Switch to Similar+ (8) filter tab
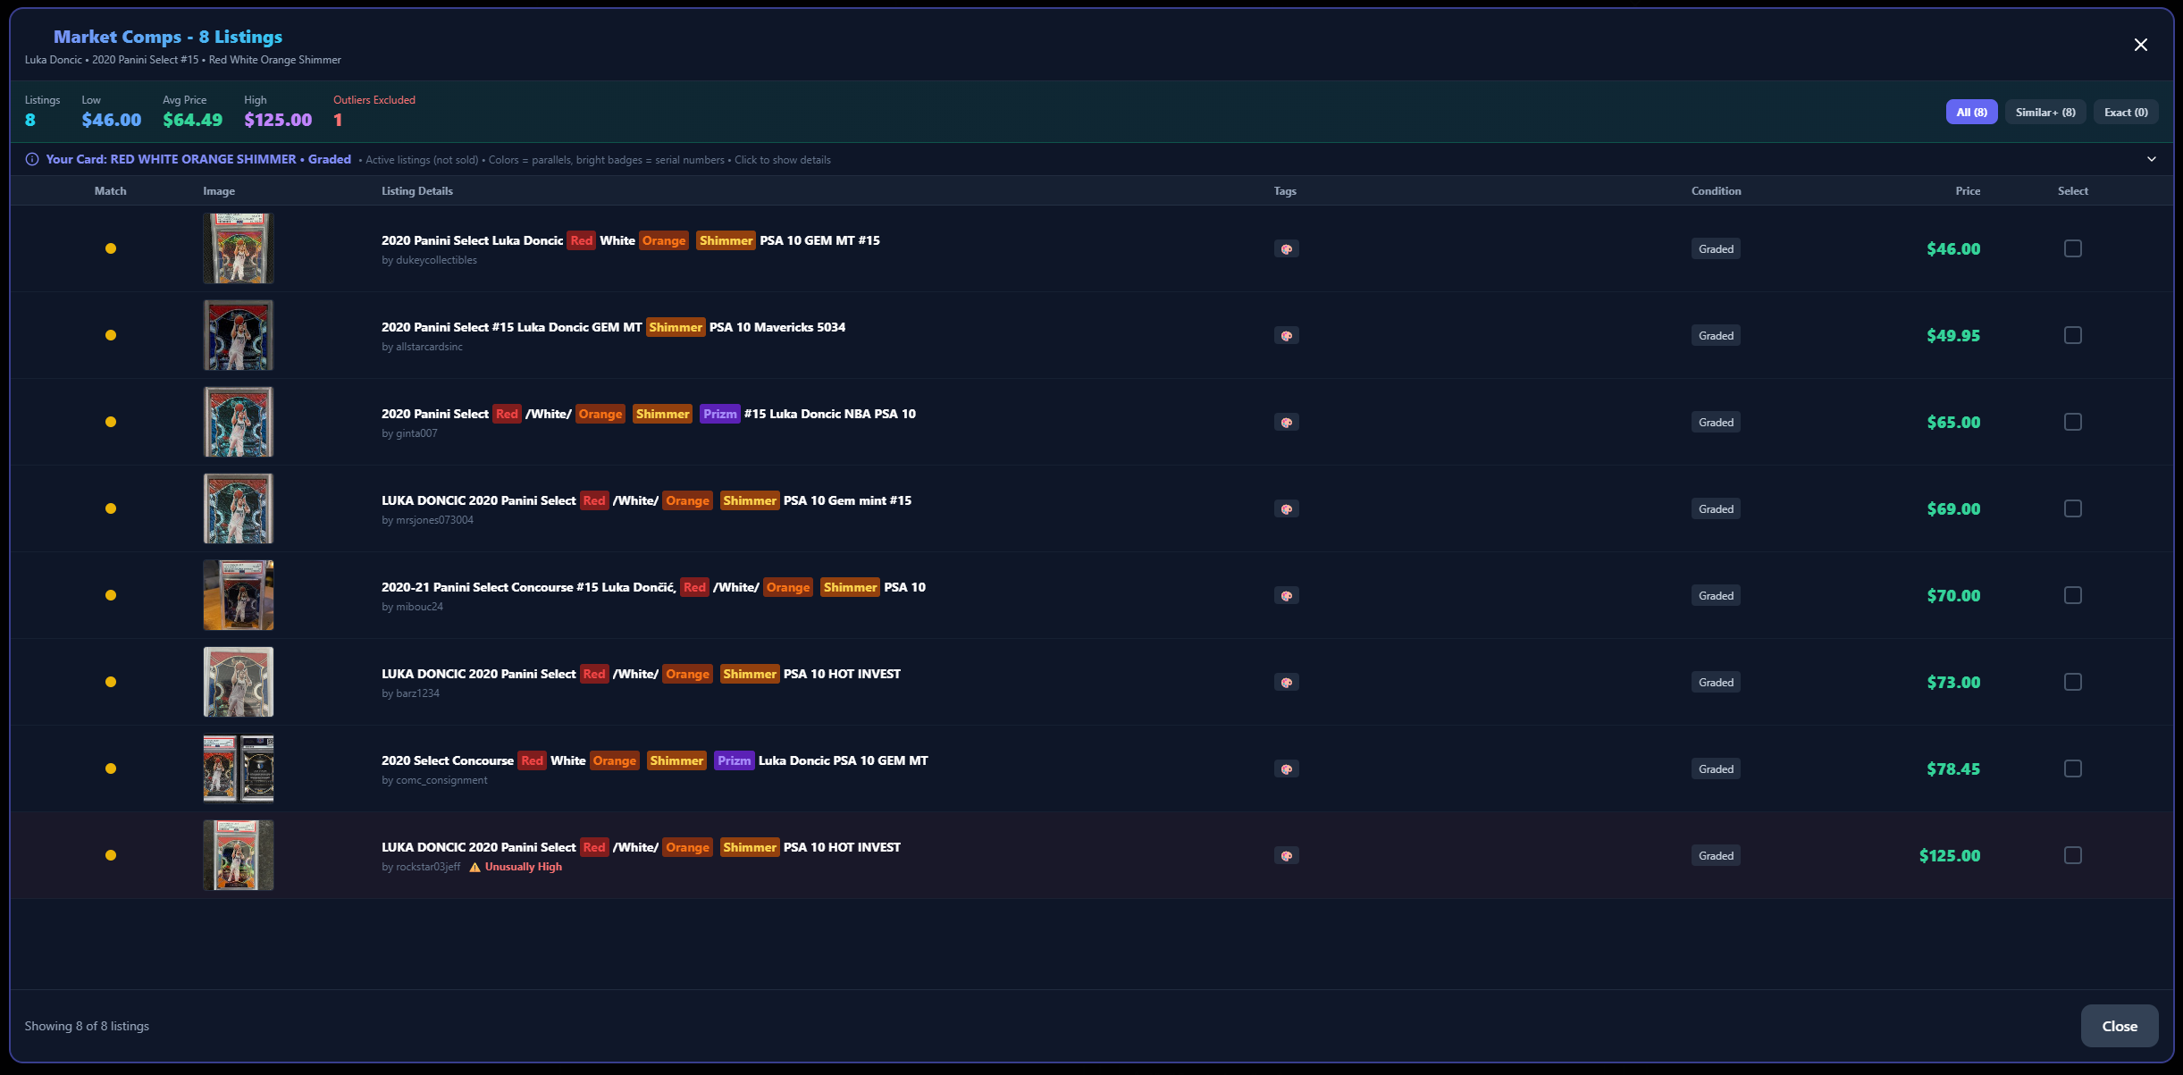 pos(2044,112)
